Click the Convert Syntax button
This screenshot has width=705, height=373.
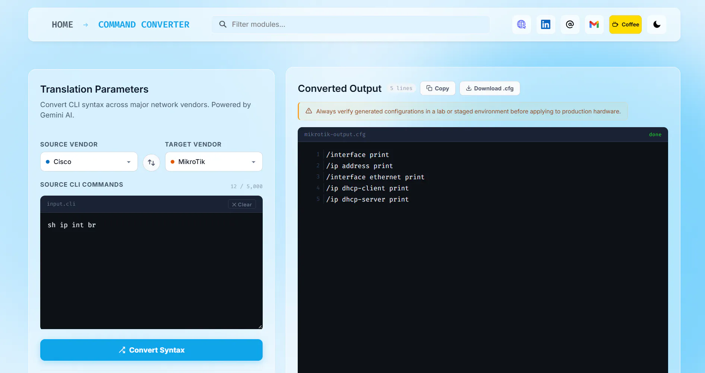(151, 350)
